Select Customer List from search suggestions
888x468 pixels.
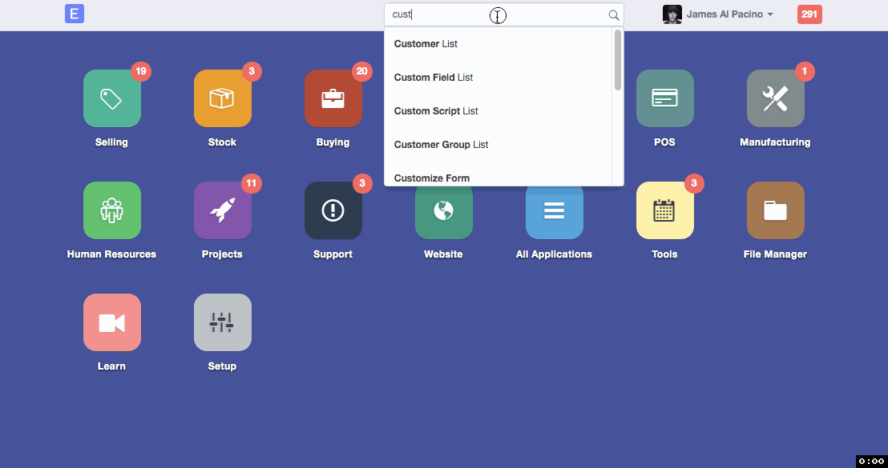tap(426, 44)
